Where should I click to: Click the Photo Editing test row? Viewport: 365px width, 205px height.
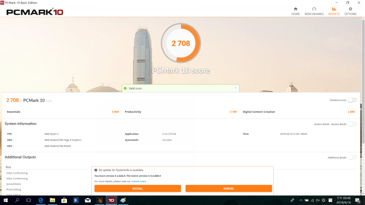click(x=14, y=189)
